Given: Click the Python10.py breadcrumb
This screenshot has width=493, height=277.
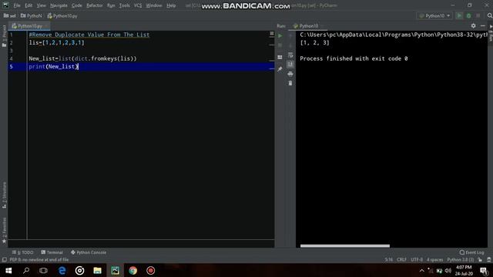Looking at the screenshot, I should click(x=62, y=15).
